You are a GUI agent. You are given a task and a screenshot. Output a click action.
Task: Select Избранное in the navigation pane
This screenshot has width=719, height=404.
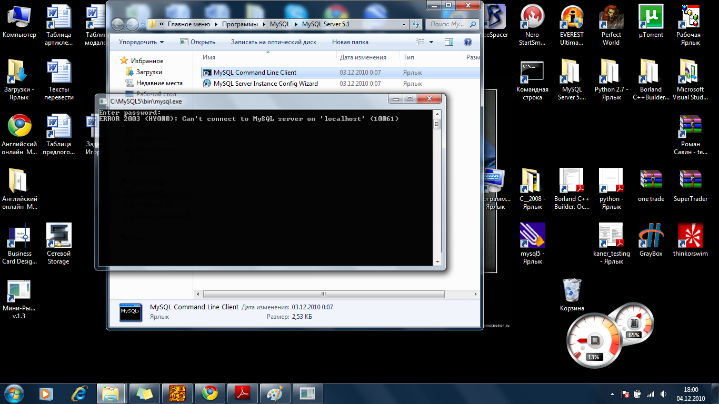click(x=147, y=61)
